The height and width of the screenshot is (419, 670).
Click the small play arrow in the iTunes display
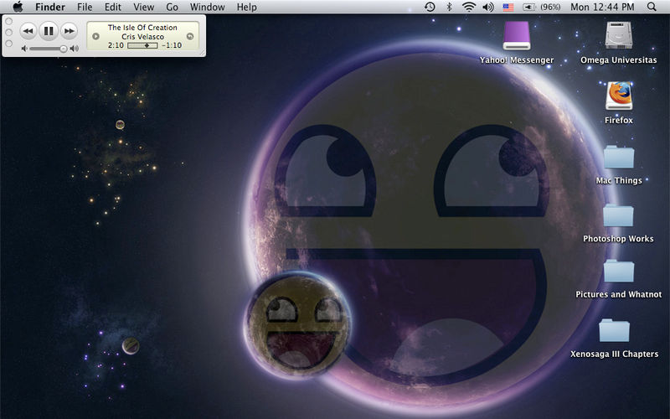(95, 36)
